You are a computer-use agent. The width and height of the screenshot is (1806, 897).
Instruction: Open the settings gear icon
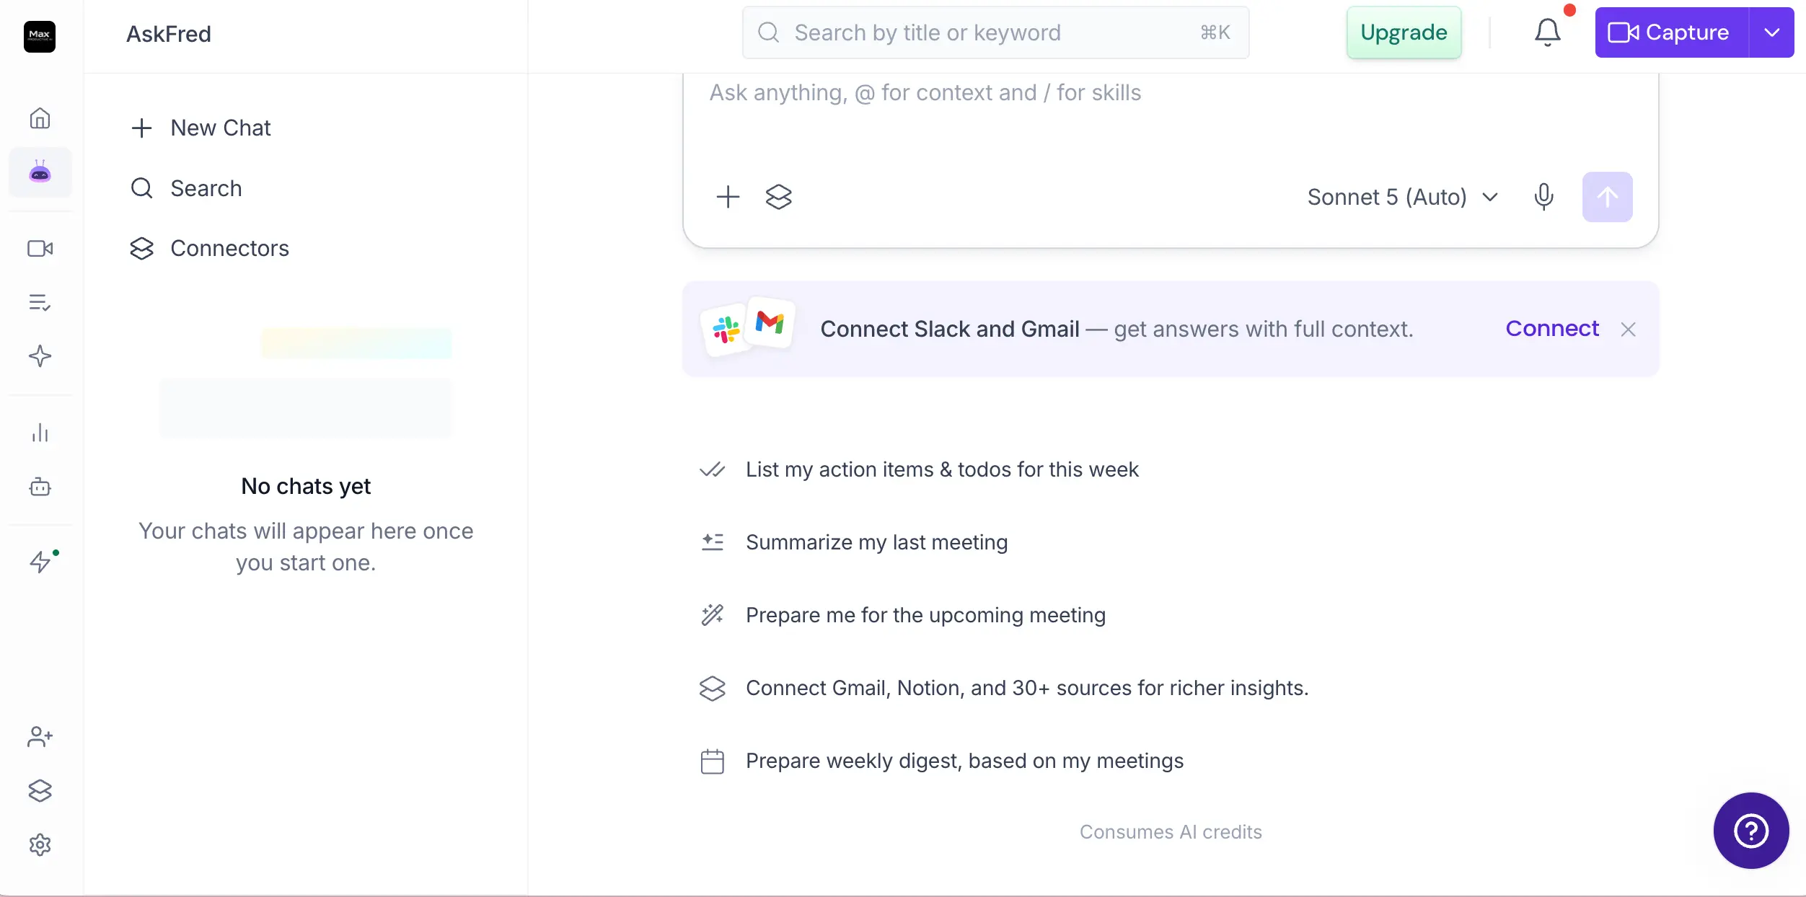click(x=40, y=845)
